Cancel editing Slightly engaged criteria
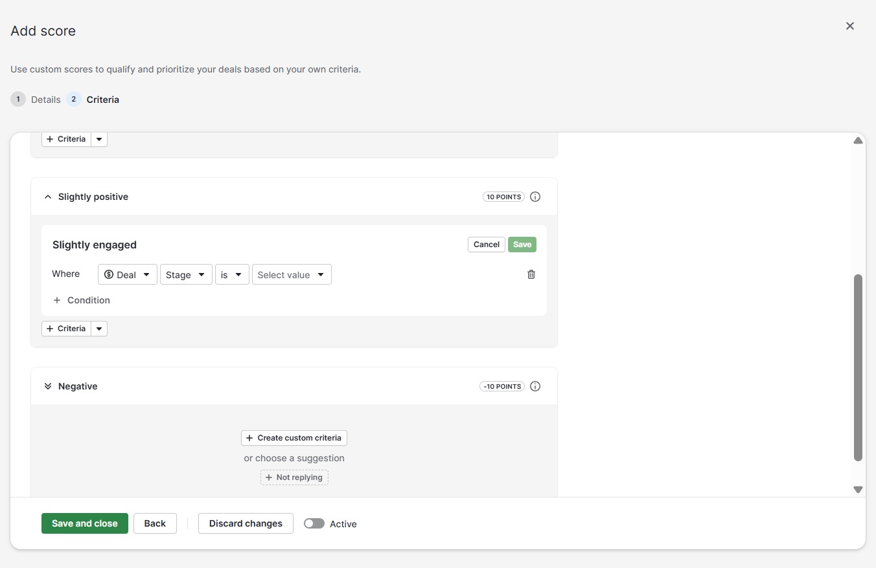876x568 pixels. 487,245
